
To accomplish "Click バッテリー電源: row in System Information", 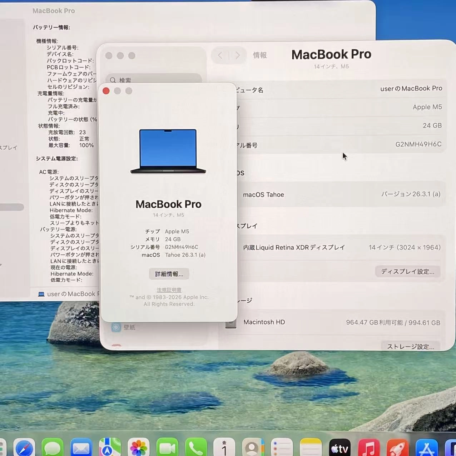I will (58, 229).
